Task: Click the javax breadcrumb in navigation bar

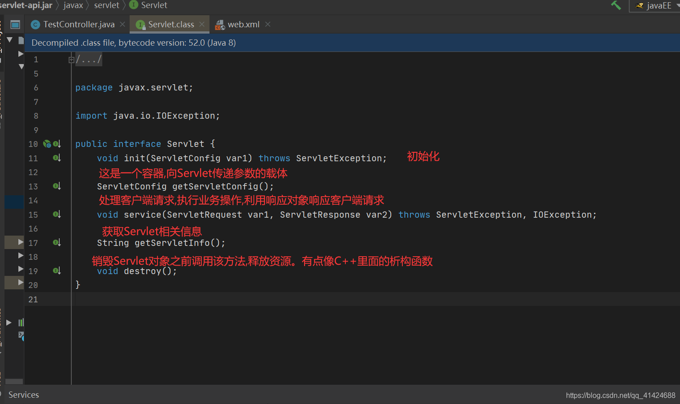Action: (73, 5)
